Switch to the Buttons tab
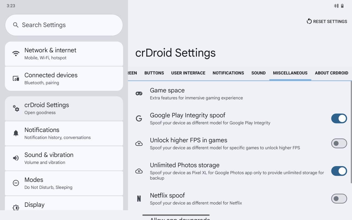This screenshot has width=352, height=220. pos(154,73)
